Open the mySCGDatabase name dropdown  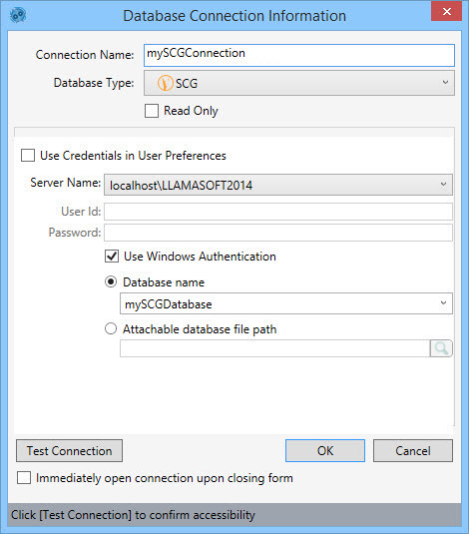point(443,303)
